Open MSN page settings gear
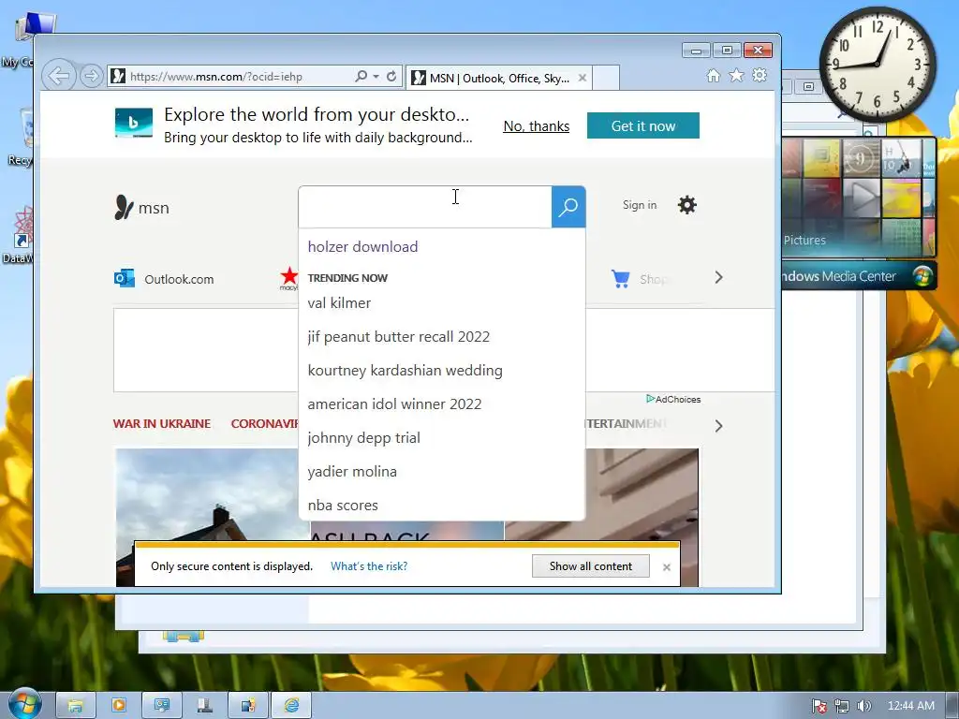959x719 pixels. click(686, 205)
